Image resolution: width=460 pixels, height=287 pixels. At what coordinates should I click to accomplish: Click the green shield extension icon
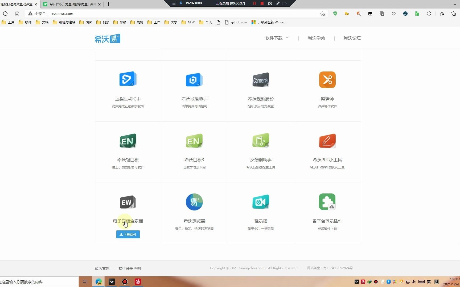point(335,14)
